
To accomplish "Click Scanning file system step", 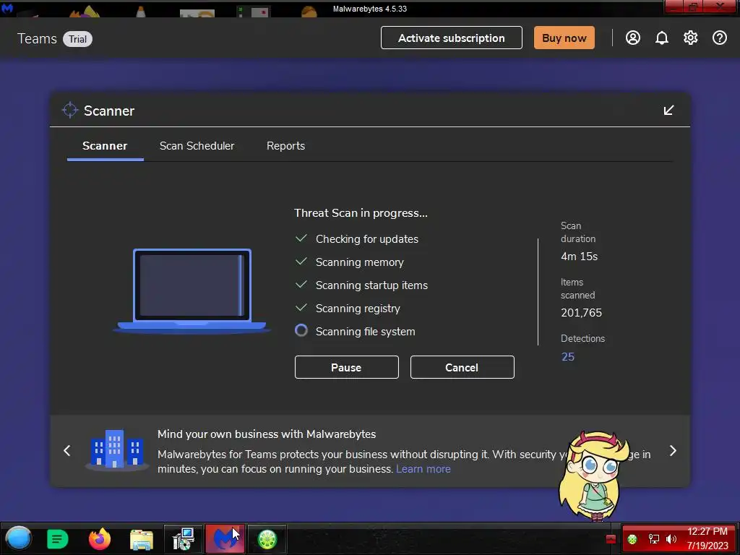I will pos(365,331).
